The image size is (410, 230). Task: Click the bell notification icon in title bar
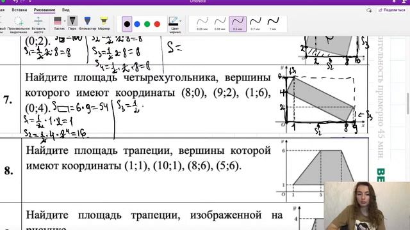click(x=394, y=1)
